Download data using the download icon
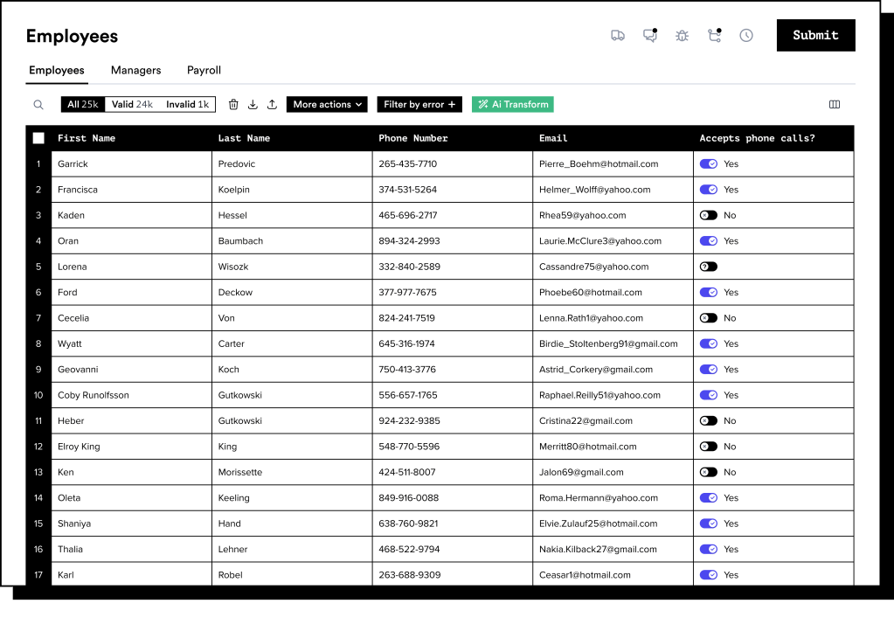Viewport: 894px width, 631px height. tap(253, 104)
